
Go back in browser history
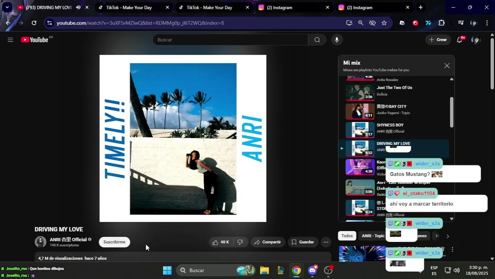(8, 23)
